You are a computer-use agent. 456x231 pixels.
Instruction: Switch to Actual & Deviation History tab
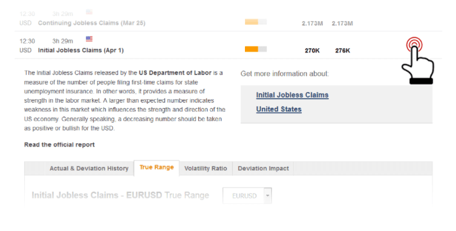89,169
